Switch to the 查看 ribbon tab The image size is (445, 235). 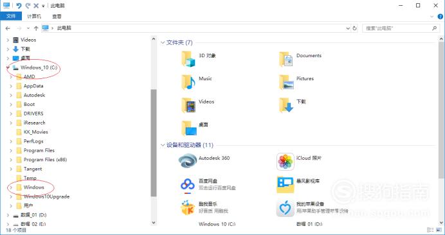[x=57, y=16]
